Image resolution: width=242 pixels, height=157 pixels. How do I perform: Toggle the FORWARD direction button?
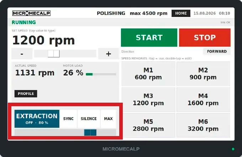[217, 52]
